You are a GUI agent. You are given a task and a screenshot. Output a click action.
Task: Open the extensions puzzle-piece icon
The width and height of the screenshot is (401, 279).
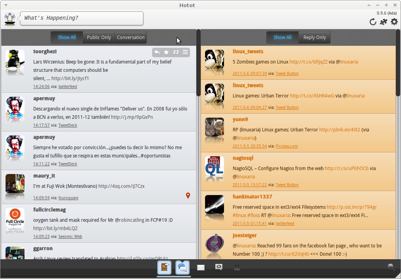pos(384,22)
